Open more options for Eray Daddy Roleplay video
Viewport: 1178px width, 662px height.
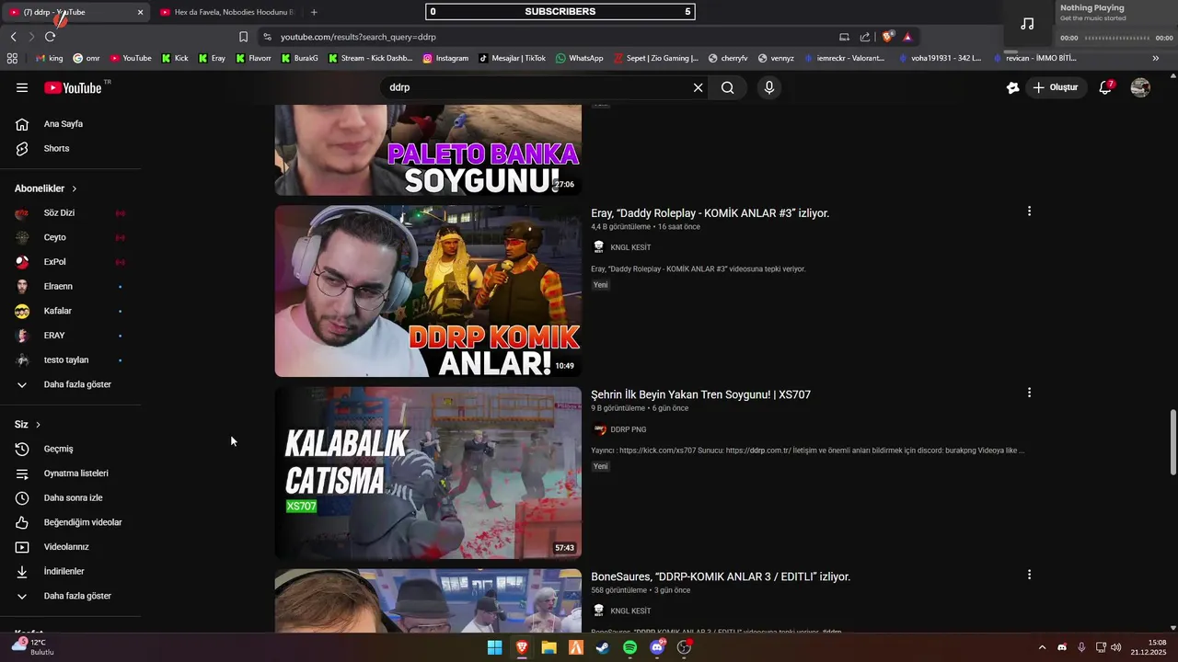pyautogui.click(x=1029, y=211)
